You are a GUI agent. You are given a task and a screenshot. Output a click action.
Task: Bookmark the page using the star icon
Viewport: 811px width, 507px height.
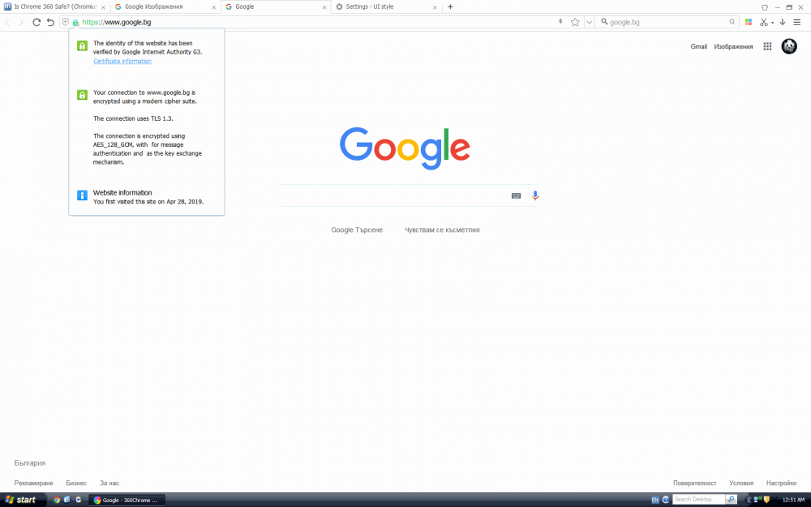pos(575,22)
